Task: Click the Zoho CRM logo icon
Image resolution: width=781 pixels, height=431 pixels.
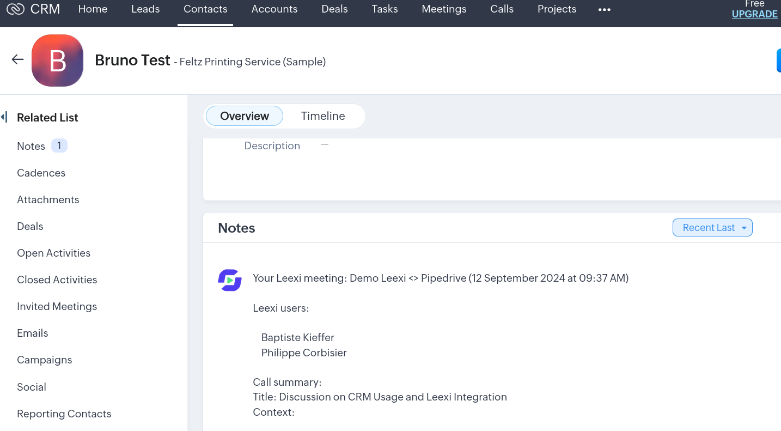Action: pyautogui.click(x=15, y=9)
